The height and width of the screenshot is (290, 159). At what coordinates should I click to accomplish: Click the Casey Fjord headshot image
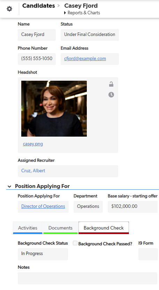point(54,109)
